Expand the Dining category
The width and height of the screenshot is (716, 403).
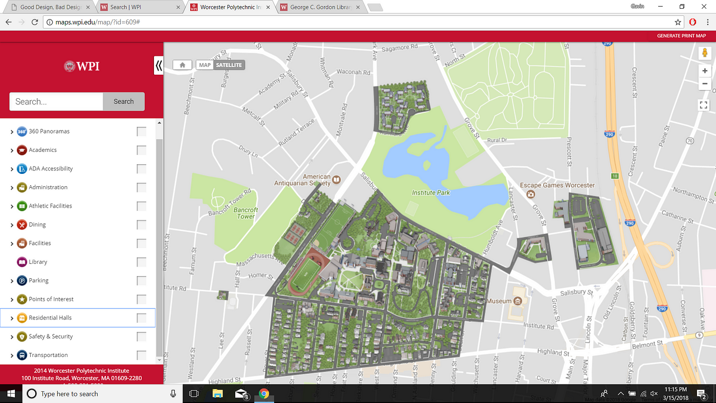[x=12, y=225]
